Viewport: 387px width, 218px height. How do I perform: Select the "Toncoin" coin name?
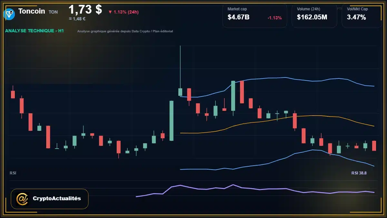pyautogui.click(x=32, y=11)
